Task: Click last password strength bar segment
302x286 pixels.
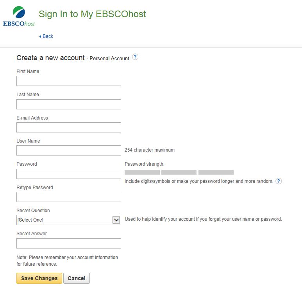Action: pos(216,172)
